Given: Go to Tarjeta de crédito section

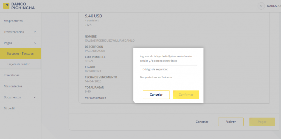Looking at the screenshot, I should pos(19,64).
